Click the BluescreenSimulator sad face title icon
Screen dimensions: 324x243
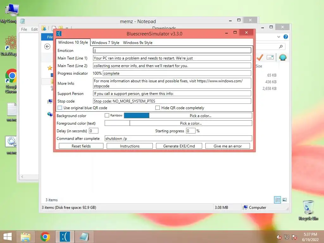pyautogui.click(x=59, y=34)
